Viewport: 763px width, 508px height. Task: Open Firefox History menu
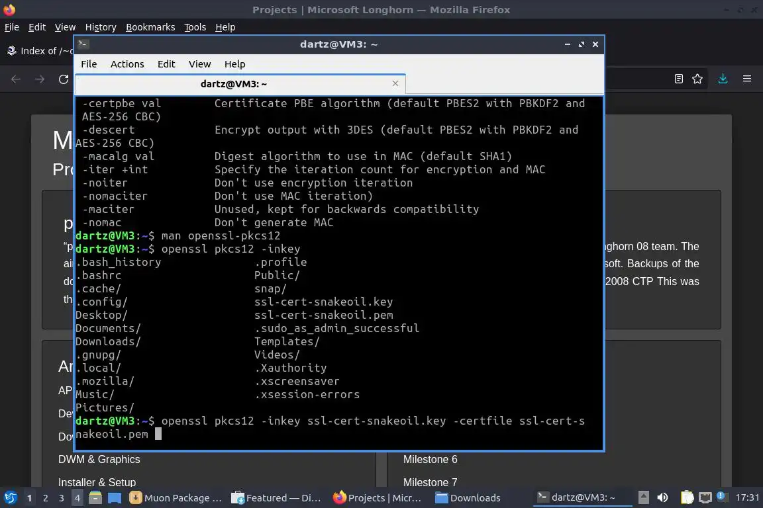pos(101,27)
